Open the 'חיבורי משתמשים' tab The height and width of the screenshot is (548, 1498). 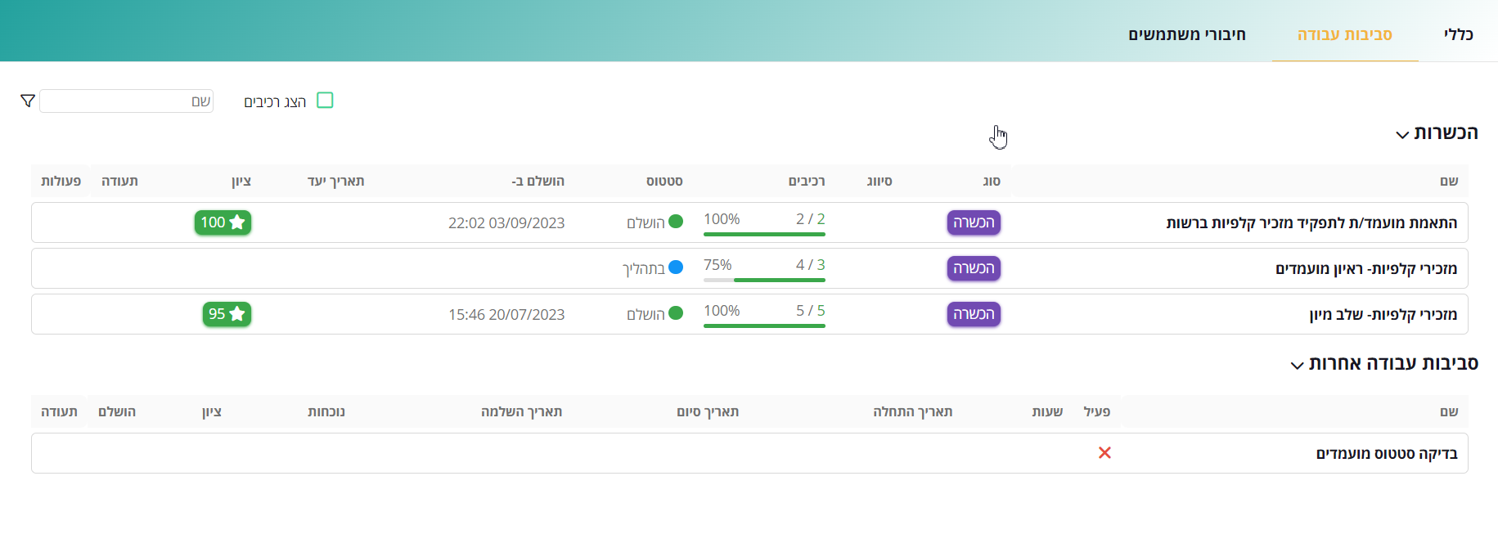(x=1186, y=34)
